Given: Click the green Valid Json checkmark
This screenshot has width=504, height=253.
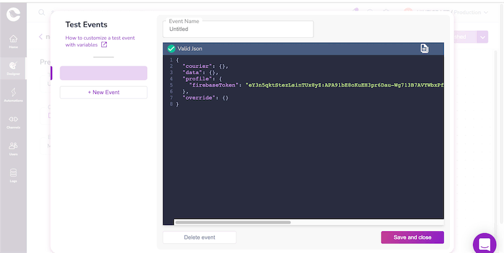Looking at the screenshot, I should click(171, 48).
